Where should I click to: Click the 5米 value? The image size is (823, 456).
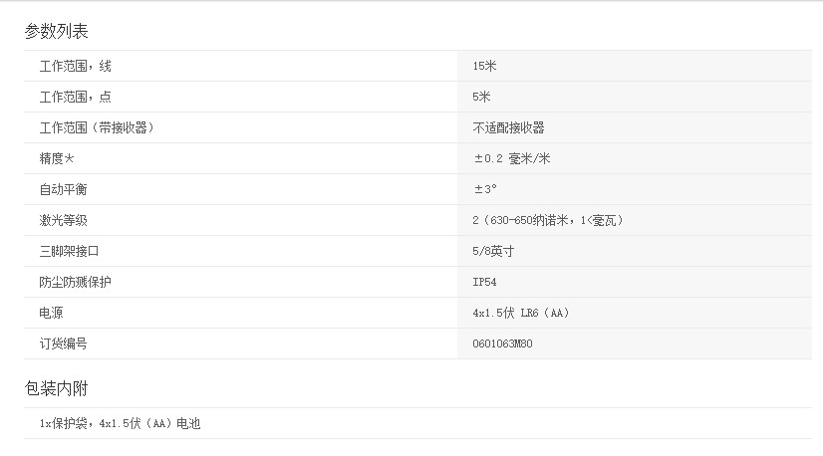click(482, 97)
